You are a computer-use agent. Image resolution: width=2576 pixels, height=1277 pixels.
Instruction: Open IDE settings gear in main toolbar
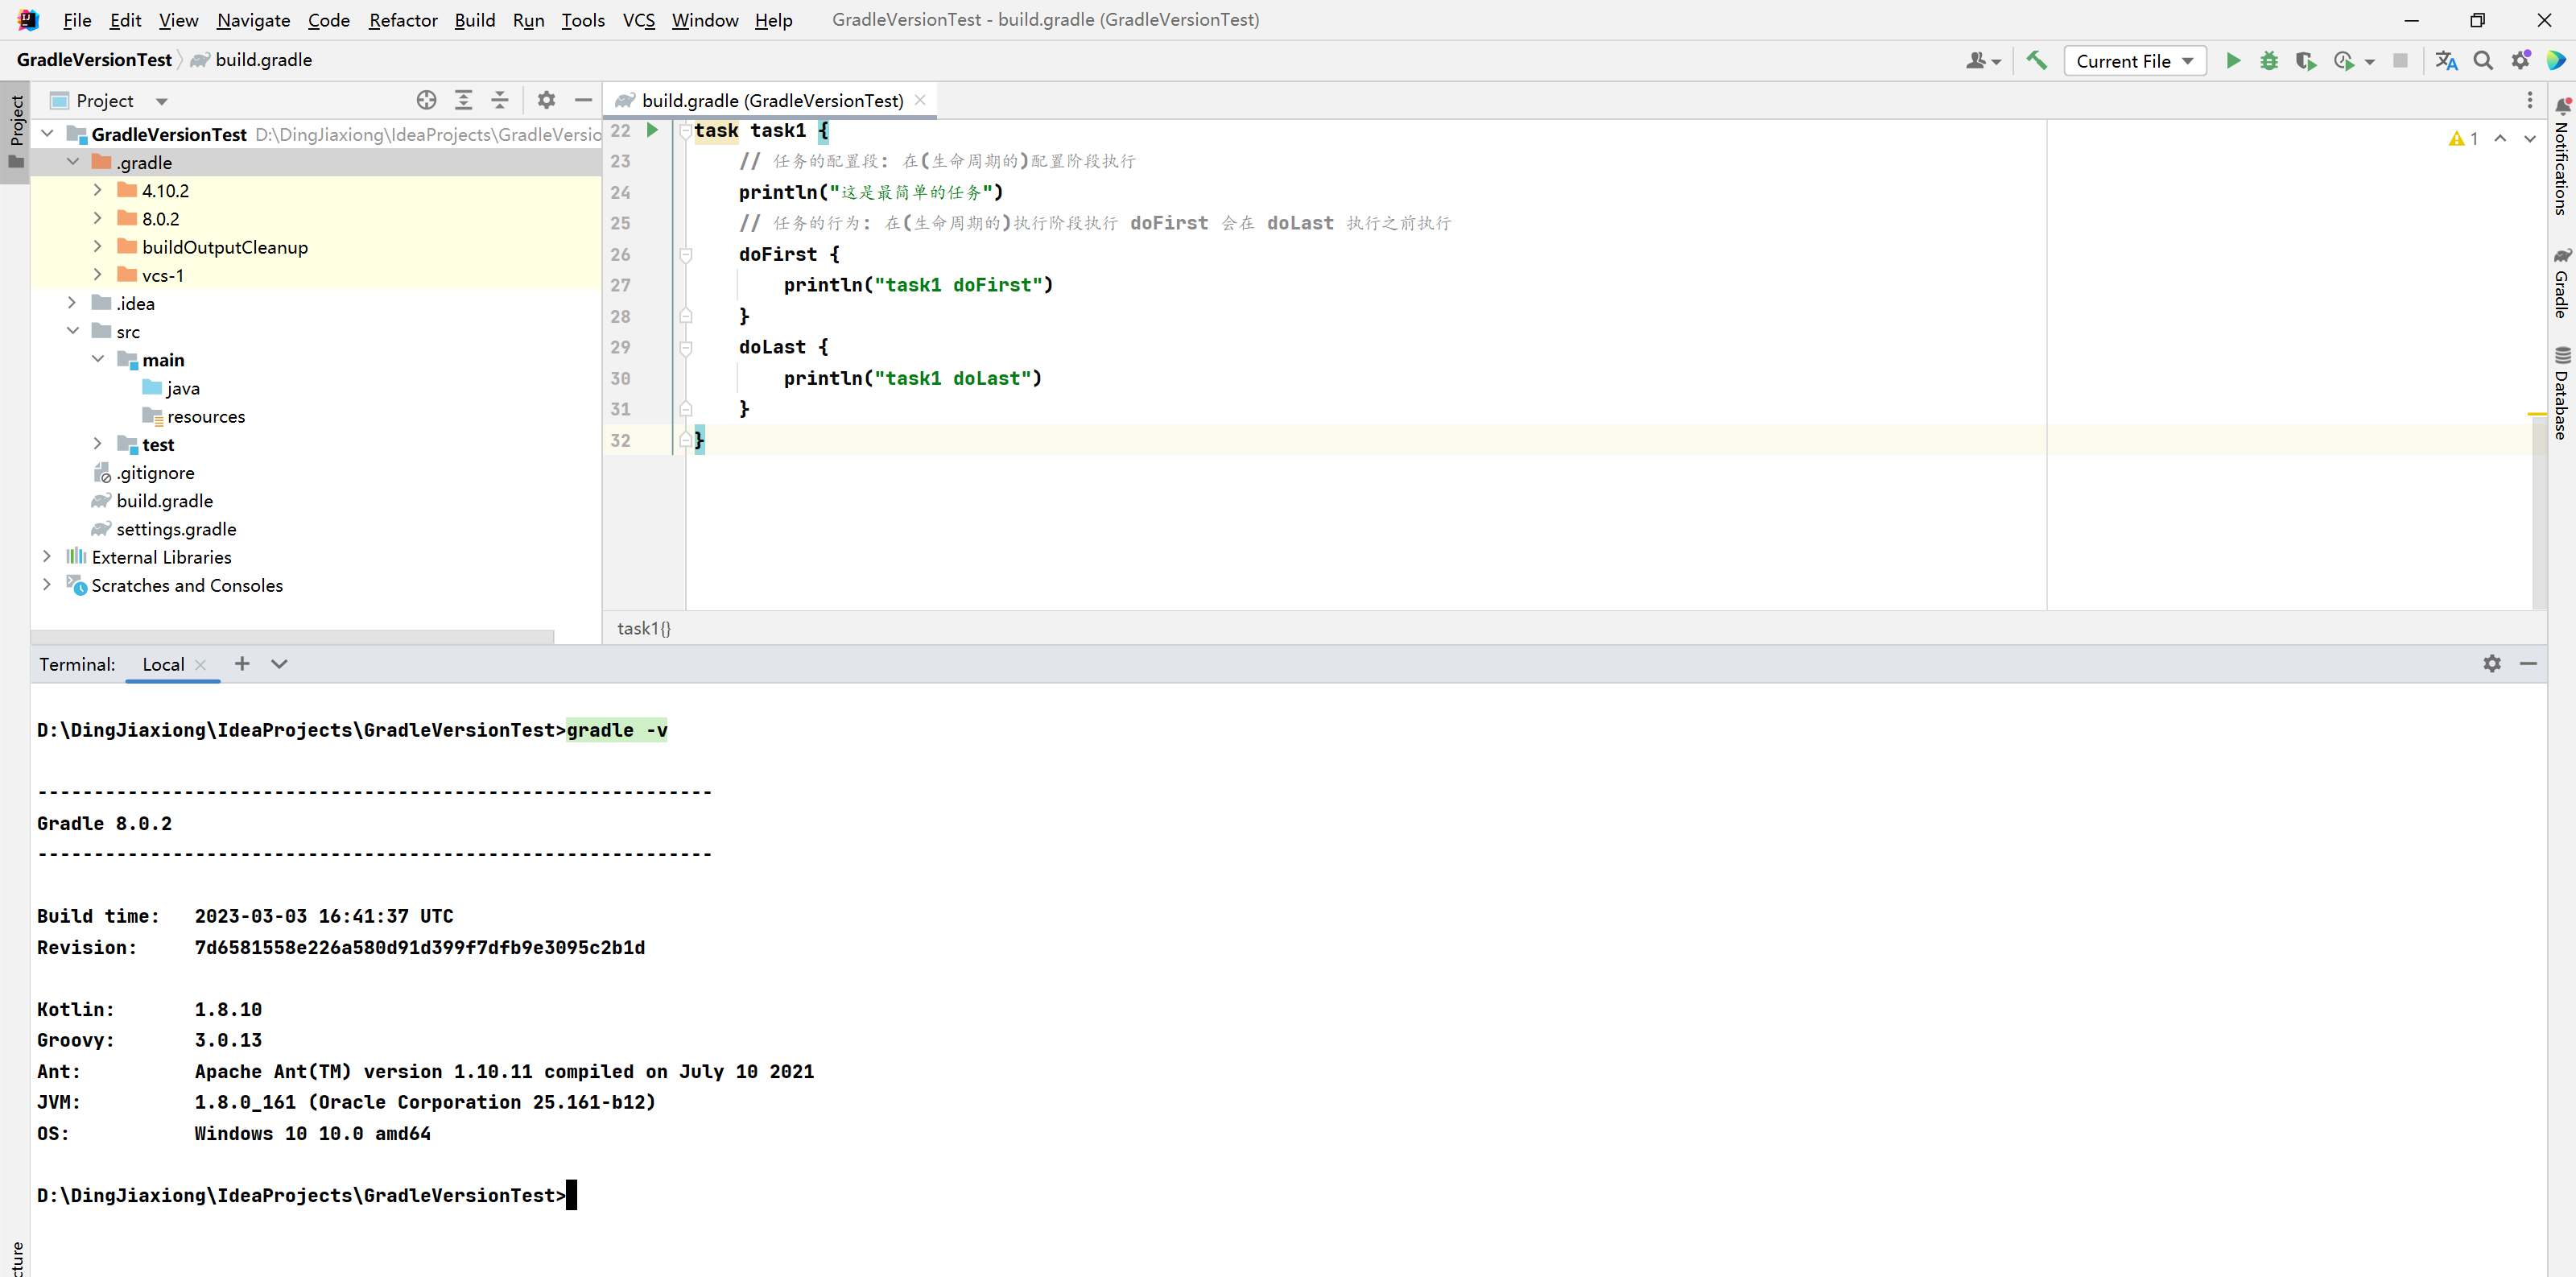(x=2520, y=61)
